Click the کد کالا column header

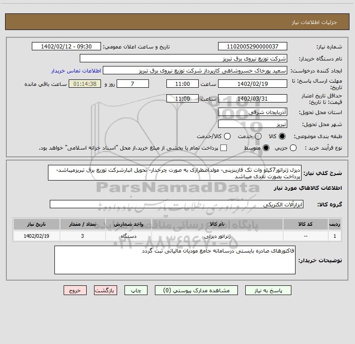(x=305, y=224)
